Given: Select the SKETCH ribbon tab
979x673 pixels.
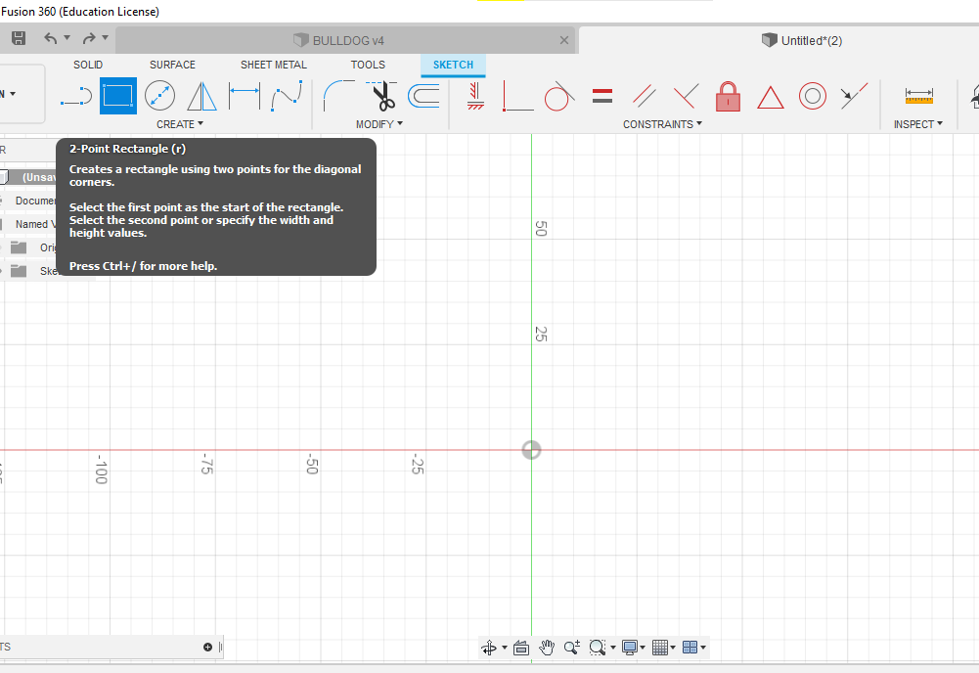Looking at the screenshot, I should coord(453,65).
